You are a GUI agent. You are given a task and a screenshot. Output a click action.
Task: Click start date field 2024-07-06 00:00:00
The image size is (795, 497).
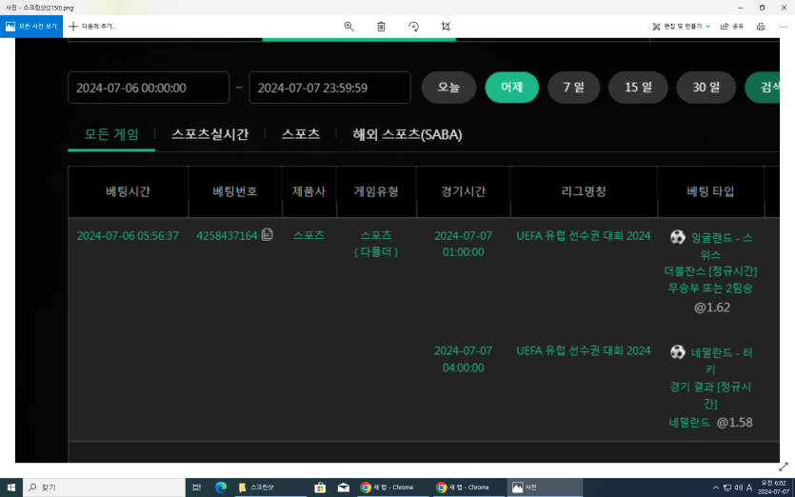pyautogui.click(x=149, y=88)
